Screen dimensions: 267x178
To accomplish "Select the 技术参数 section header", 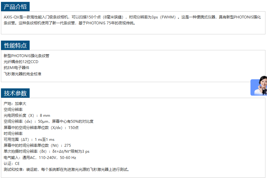I will 15,93.
